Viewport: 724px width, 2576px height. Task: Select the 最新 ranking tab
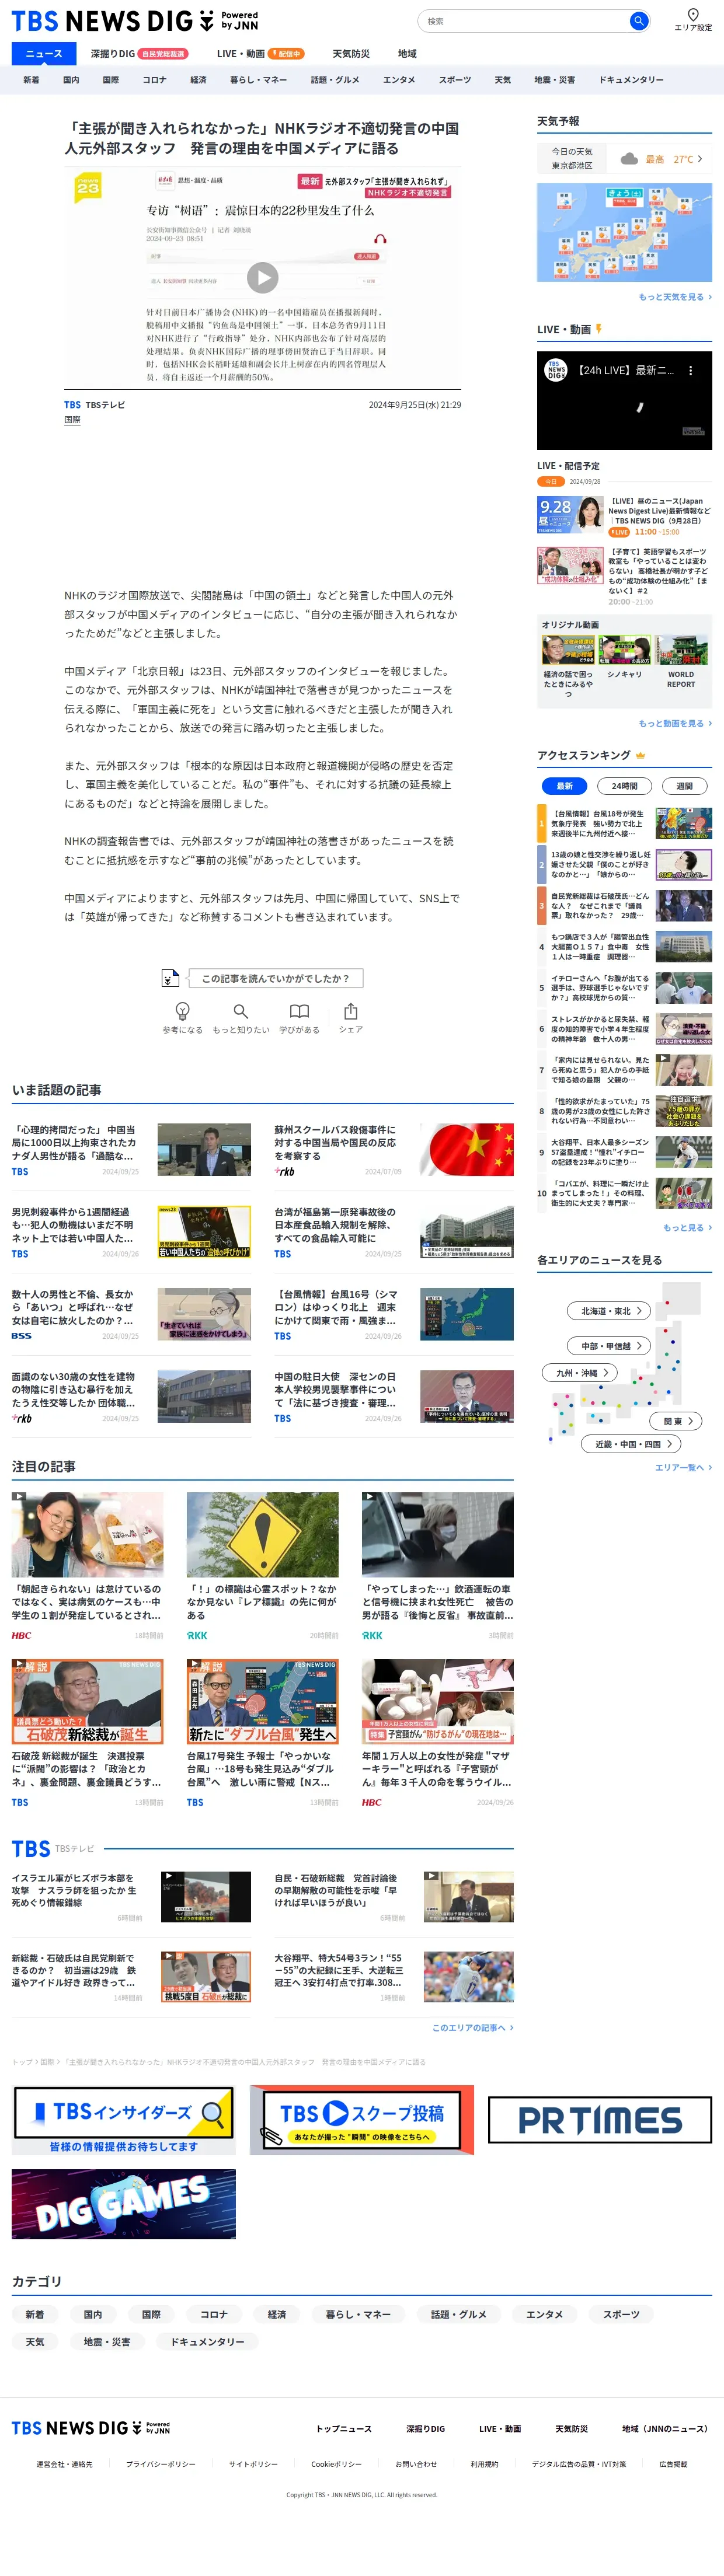564,786
